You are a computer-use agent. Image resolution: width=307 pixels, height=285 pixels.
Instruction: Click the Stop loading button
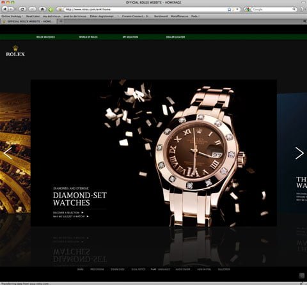pos(33,9)
